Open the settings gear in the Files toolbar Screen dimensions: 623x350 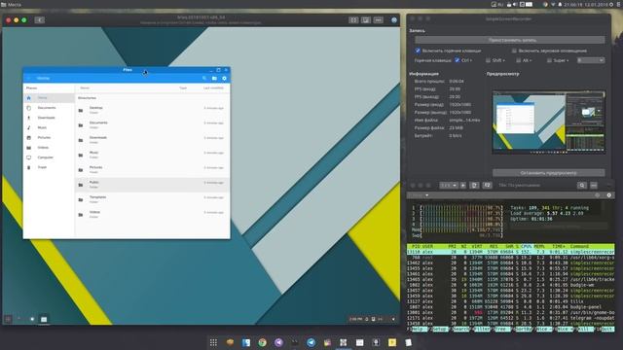click(225, 78)
